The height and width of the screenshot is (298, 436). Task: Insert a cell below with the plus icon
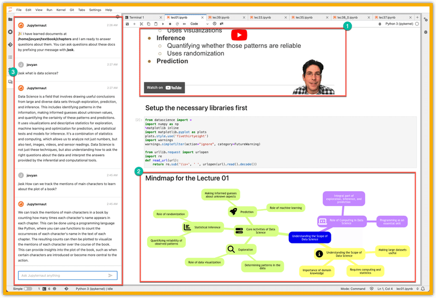click(x=134, y=24)
